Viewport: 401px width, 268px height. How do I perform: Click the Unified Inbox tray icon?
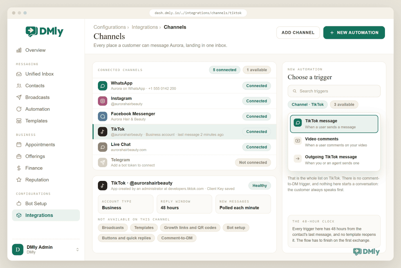coord(19,74)
